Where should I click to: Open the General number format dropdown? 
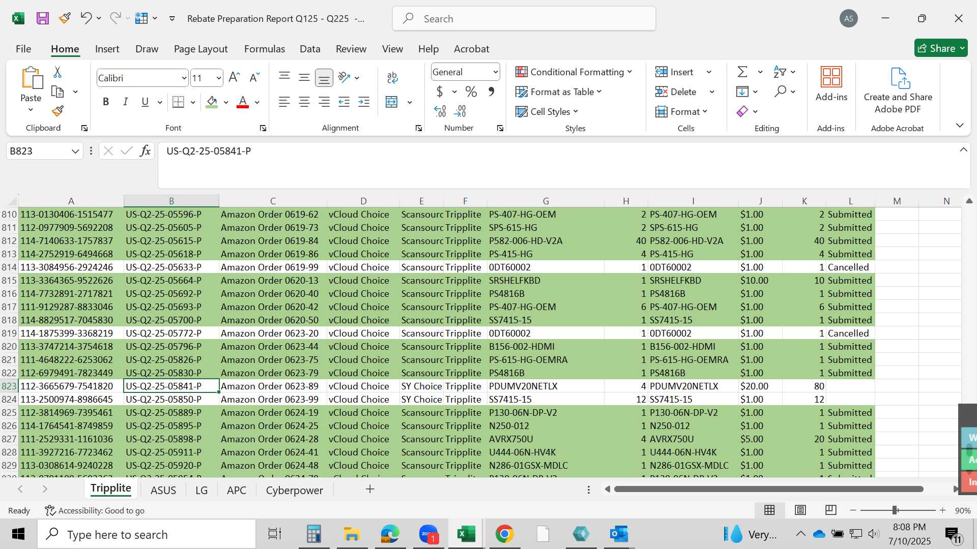496,72
